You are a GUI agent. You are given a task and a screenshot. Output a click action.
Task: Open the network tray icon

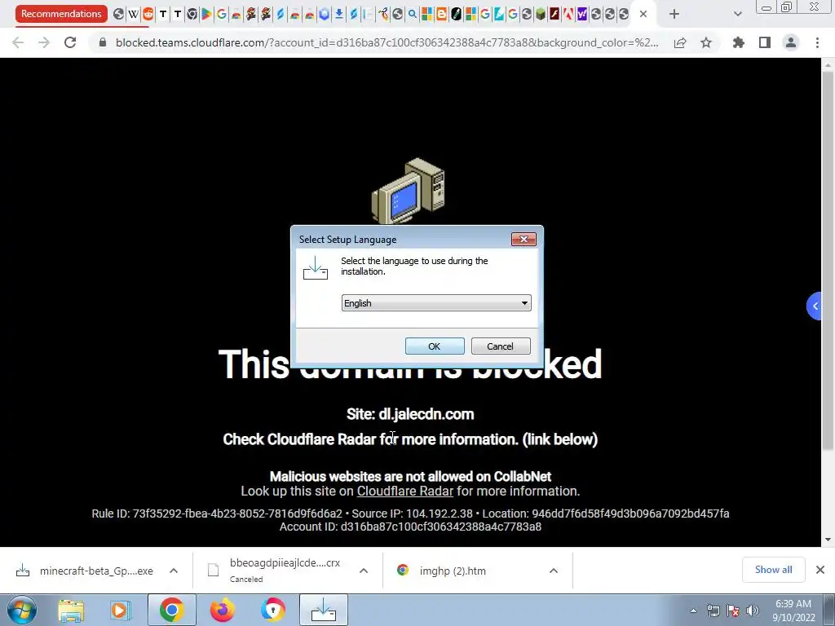713,611
